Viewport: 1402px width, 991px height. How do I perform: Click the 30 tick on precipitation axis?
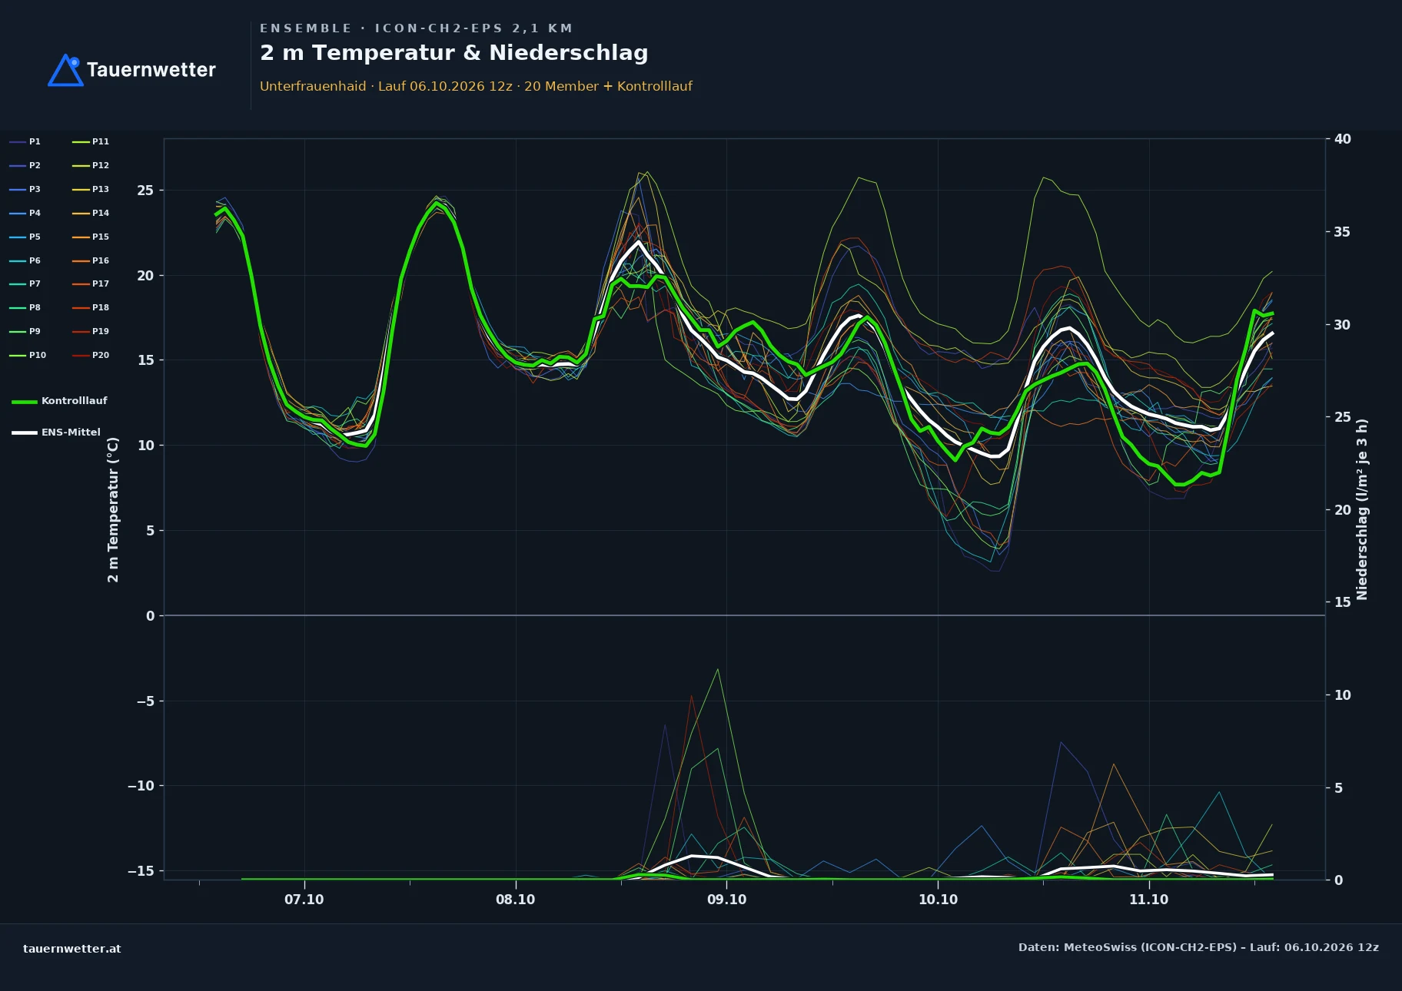(1343, 325)
